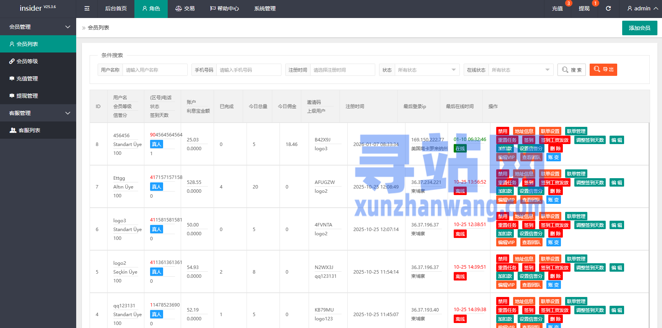Open 提现管理 in the sidebar
This screenshot has width=662, height=328.
pyautogui.click(x=27, y=96)
